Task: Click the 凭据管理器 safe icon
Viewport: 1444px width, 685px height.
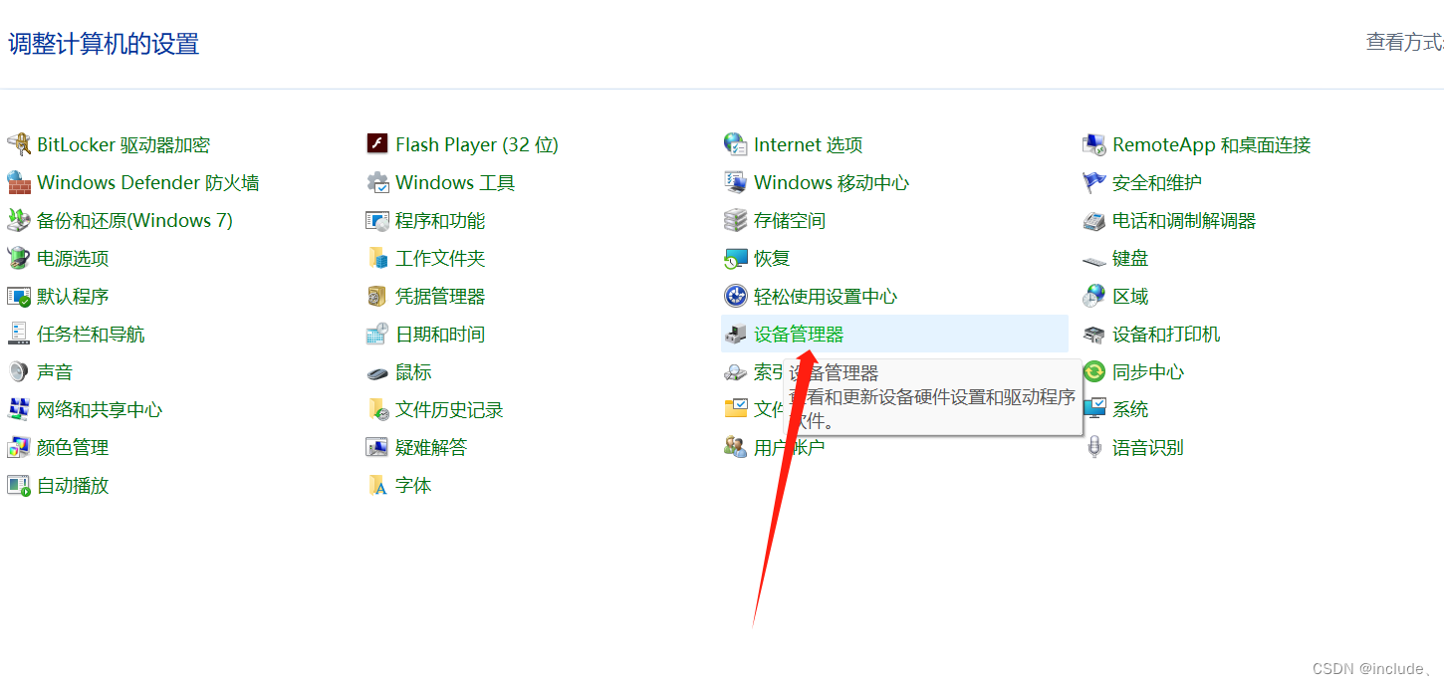Action: (377, 296)
